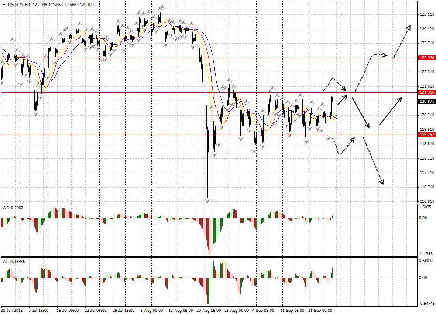436x314 pixels.
Task: Select the red 122.978 price level tag
Action: (x=426, y=58)
